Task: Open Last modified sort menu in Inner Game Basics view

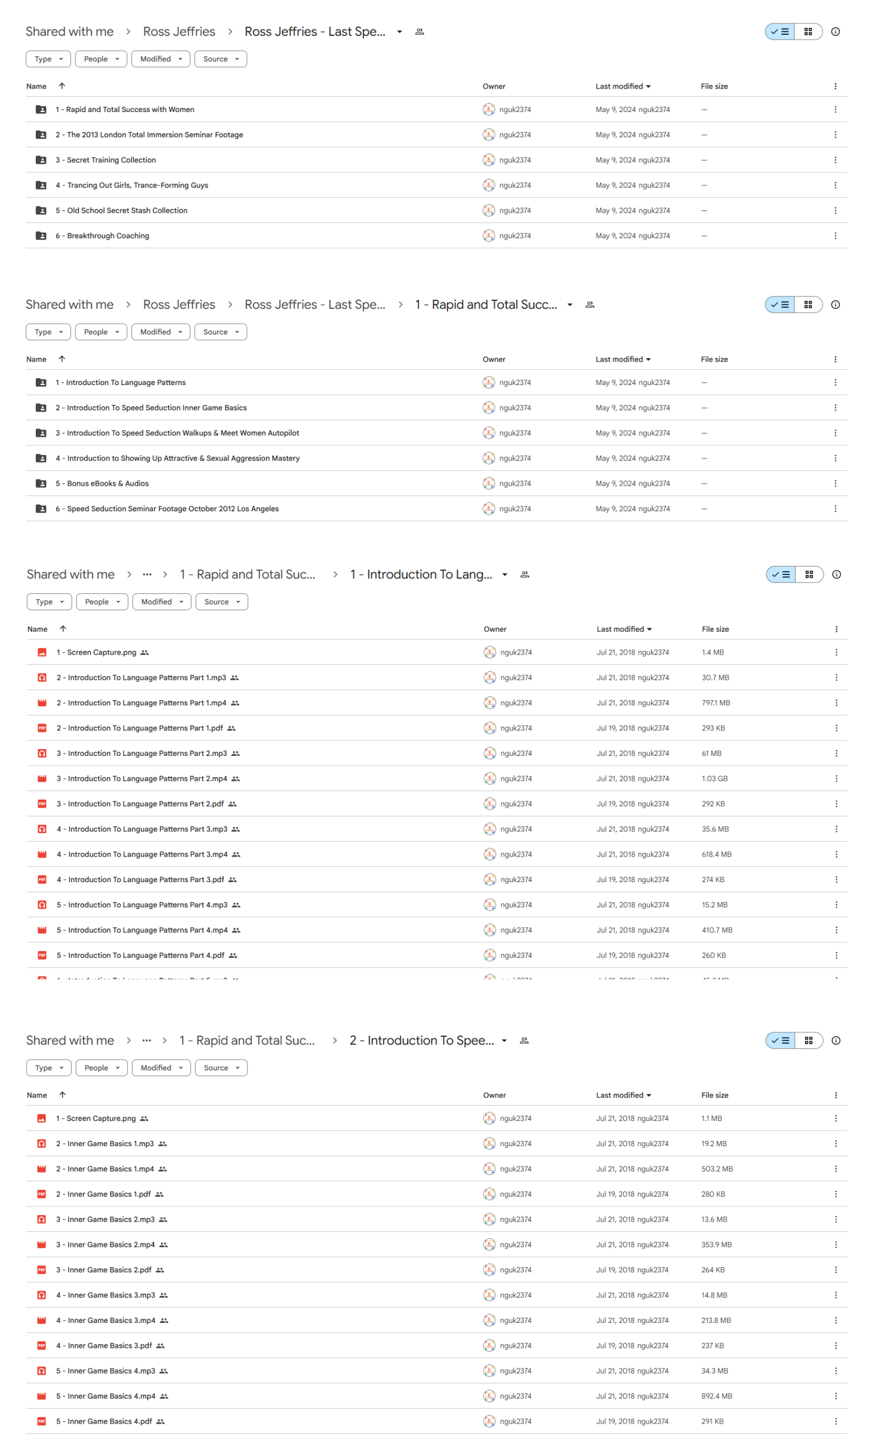Action: [x=623, y=1095]
